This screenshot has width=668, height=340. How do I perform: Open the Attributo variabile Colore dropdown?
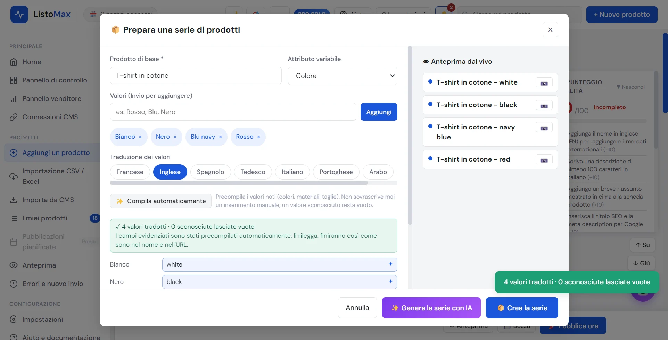[343, 76]
